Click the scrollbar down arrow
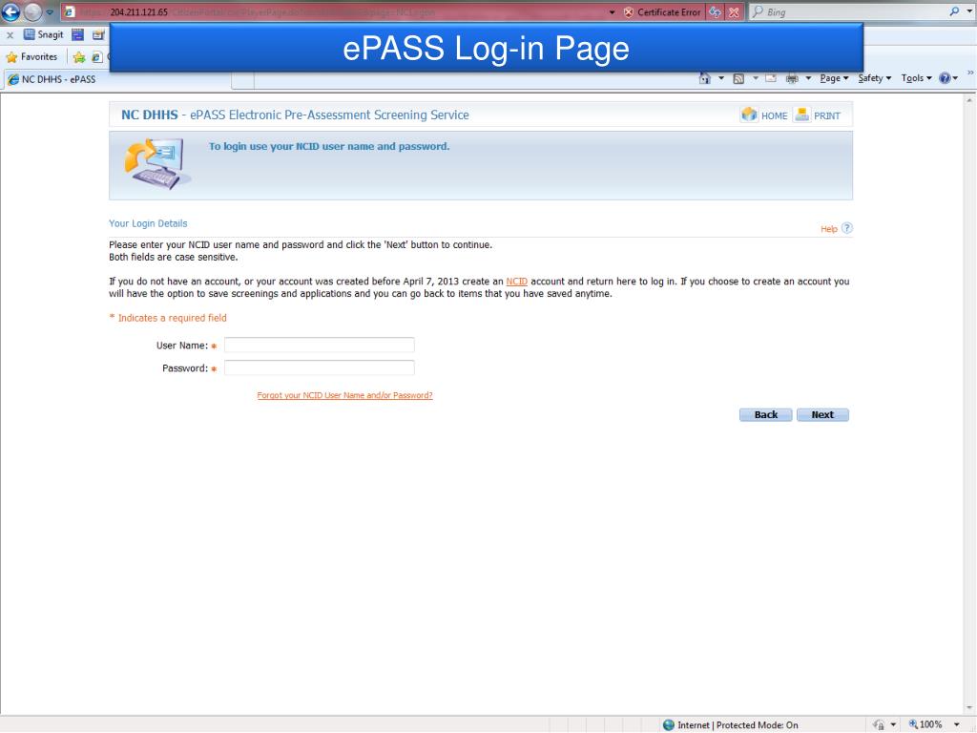 tap(969, 709)
